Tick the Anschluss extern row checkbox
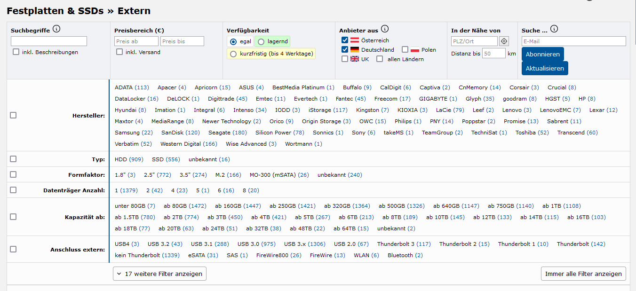The height and width of the screenshot is (291, 636). [13, 249]
